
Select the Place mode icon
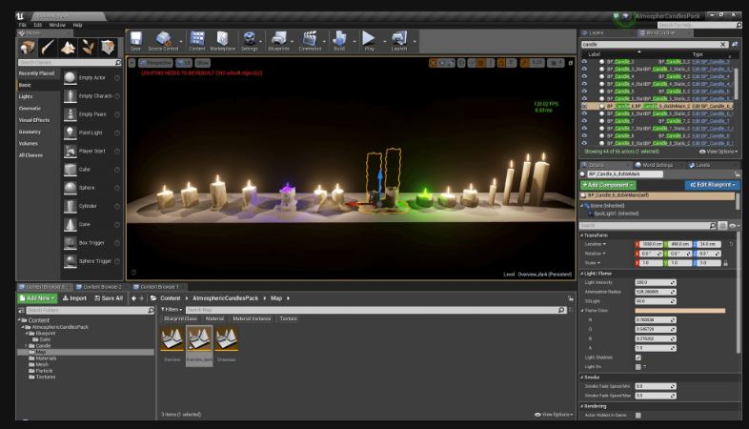coord(28,48)
